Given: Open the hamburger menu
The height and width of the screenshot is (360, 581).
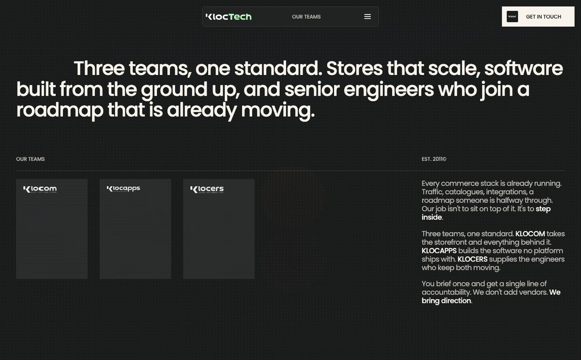Looking at the screenshot, I should pyautogui.click(x=367, y=16).
